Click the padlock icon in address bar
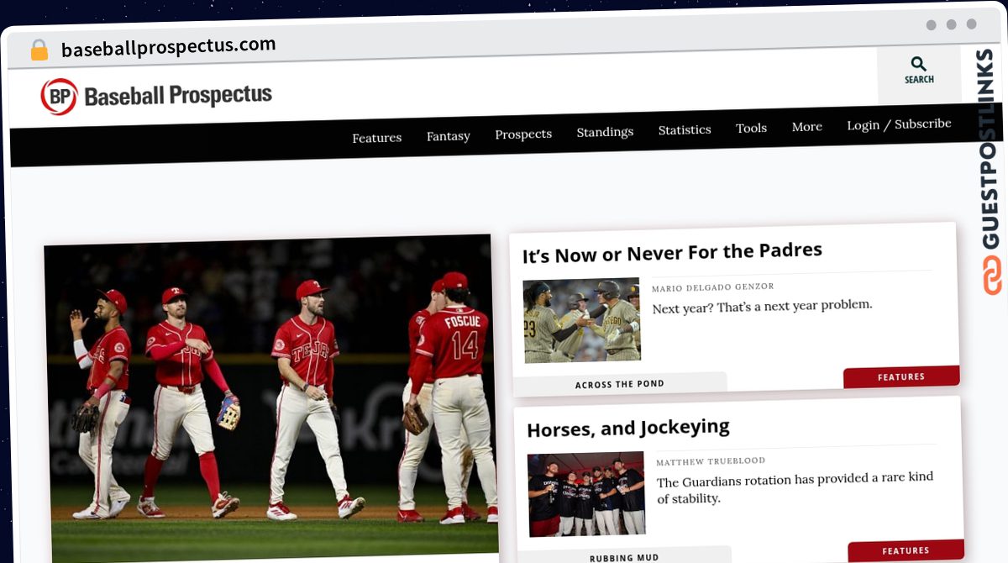Screen dimensions: 1008x563 [x=39, y=50]
